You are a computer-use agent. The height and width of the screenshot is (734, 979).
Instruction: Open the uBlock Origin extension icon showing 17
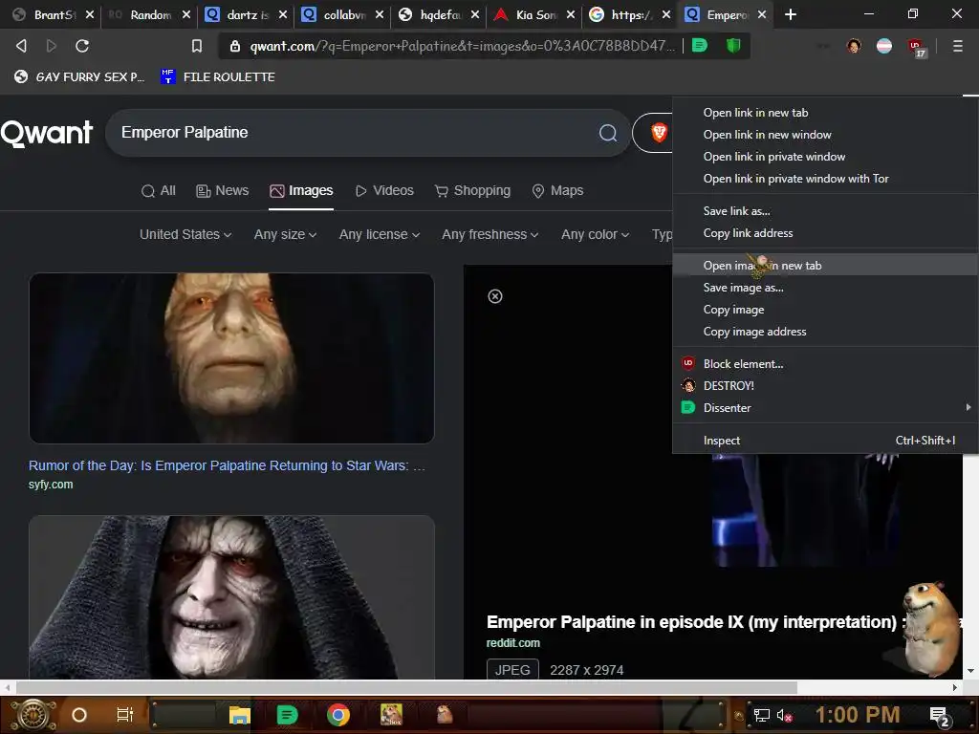click(916, 47)
